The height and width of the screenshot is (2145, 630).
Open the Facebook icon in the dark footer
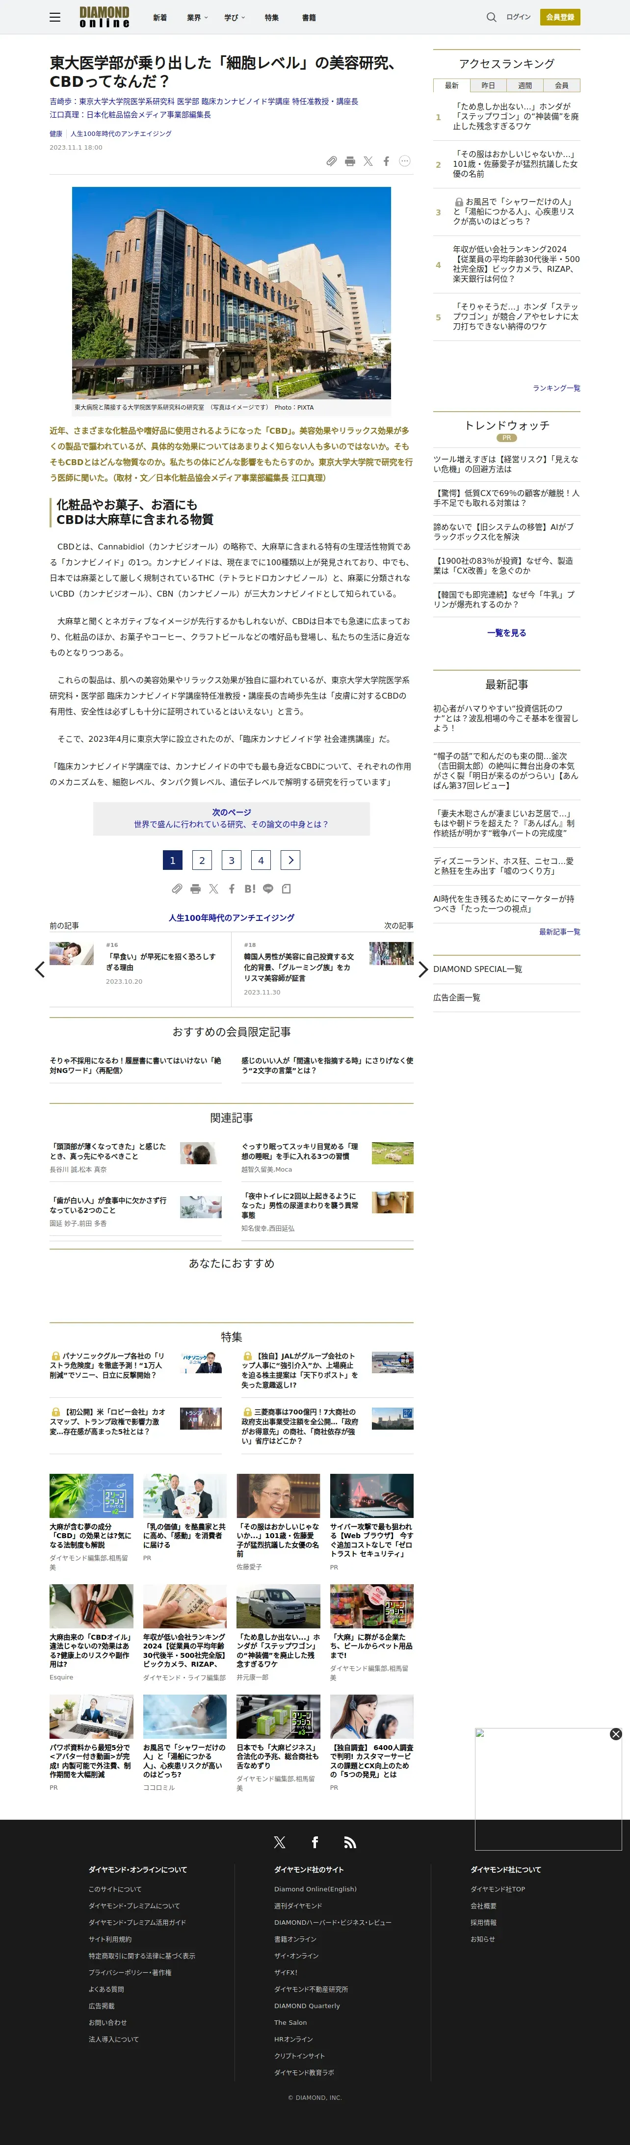[x=315, y=1843]
